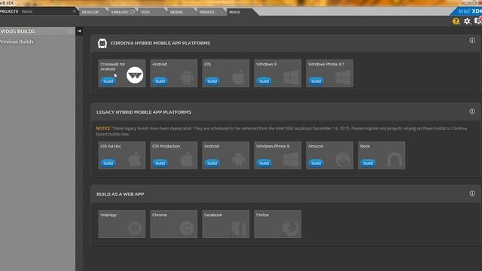The height and width of the screenshot is (271, 482).
Task: Click the 'Firefox' tile label
Action: coord(262,215)
